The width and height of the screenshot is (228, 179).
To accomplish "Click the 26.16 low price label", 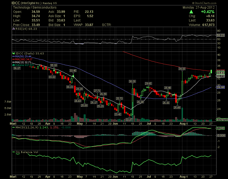I will (x=166, y=103).
